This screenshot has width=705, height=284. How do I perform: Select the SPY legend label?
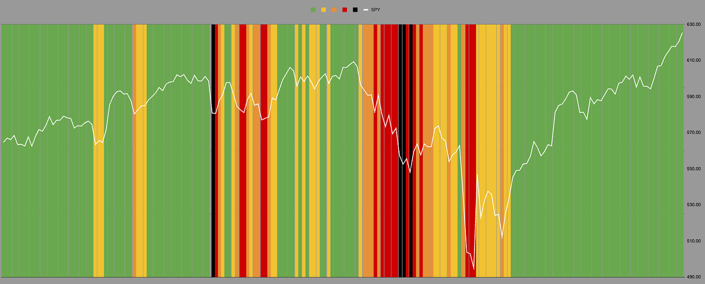point(375,10)
